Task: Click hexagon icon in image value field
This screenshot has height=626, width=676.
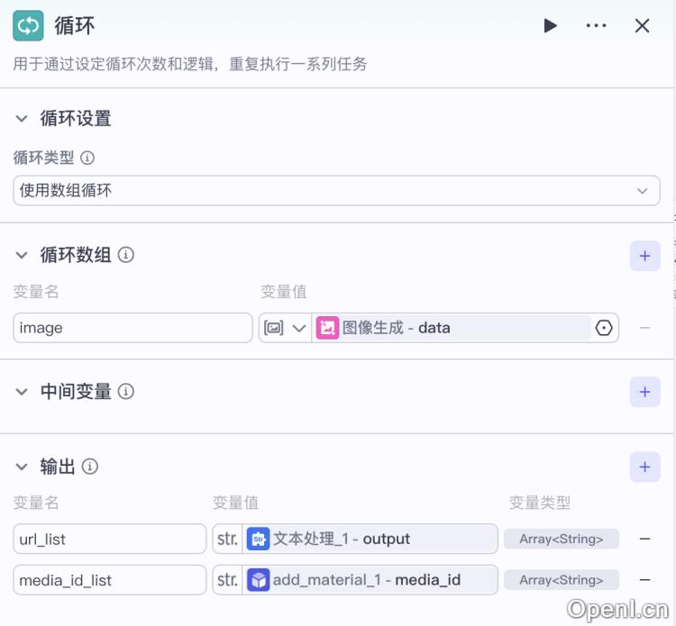Action: (604, 328)
